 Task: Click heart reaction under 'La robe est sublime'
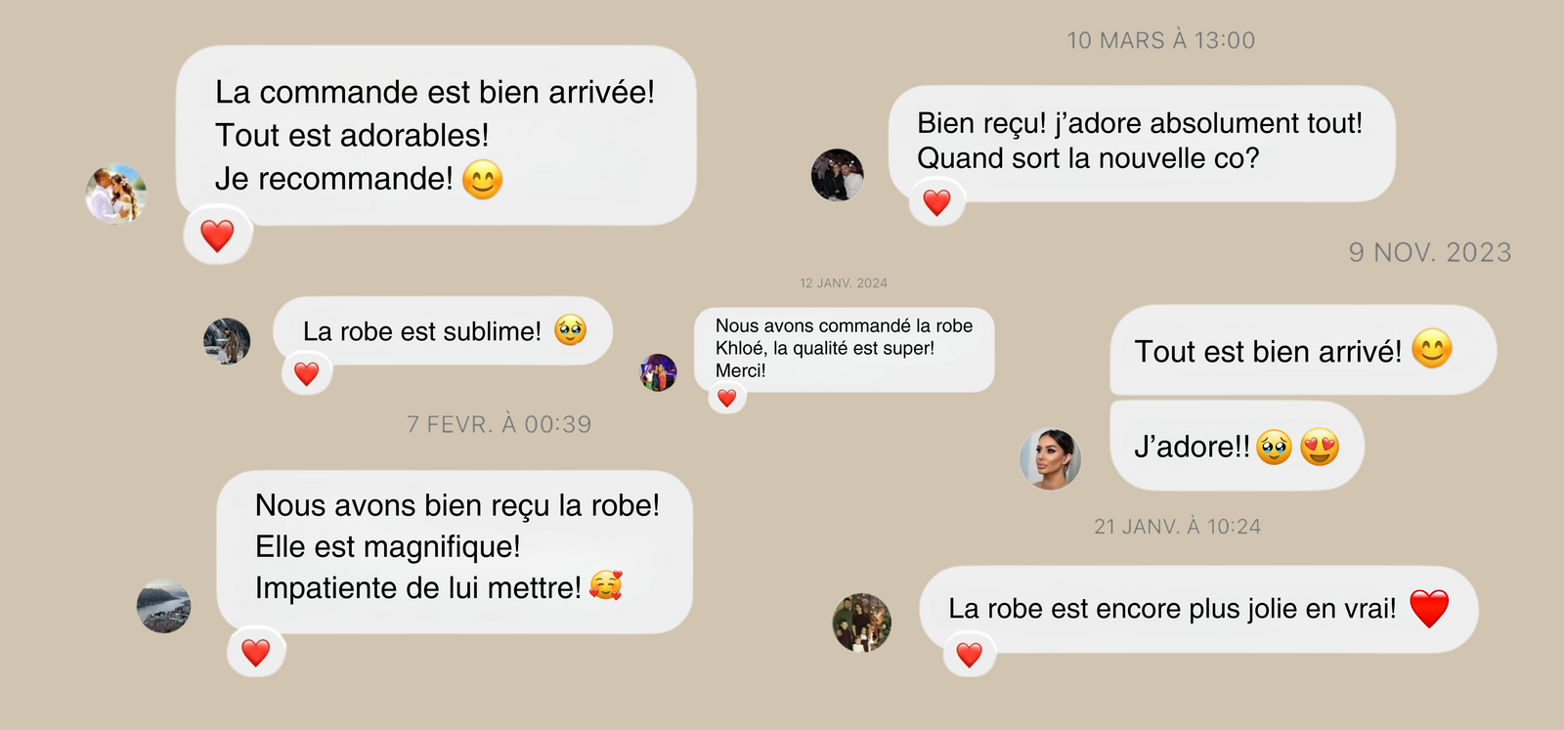pyautogui.click(x=307, y=373)
